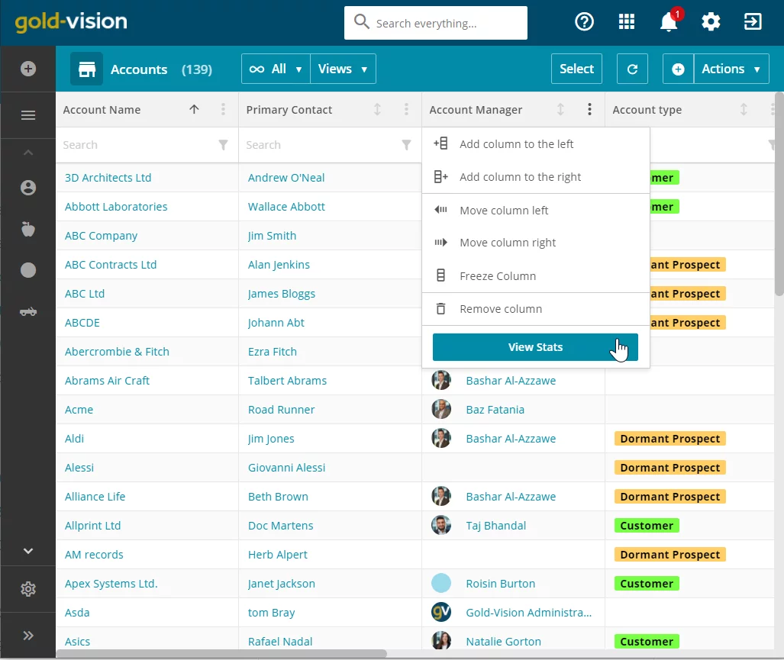Screen dimensions: 784x660
Task: Choose Remove column
Action: [535, 309]
